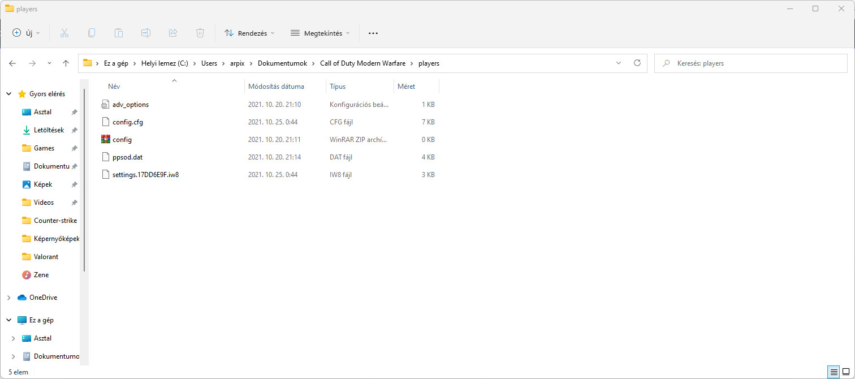The width and height of the screenshot is (855, 379).
Task: Open the Új new item menu
Action: (x=27, y=33)
